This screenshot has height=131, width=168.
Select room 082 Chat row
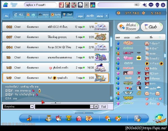coord(56,27)
